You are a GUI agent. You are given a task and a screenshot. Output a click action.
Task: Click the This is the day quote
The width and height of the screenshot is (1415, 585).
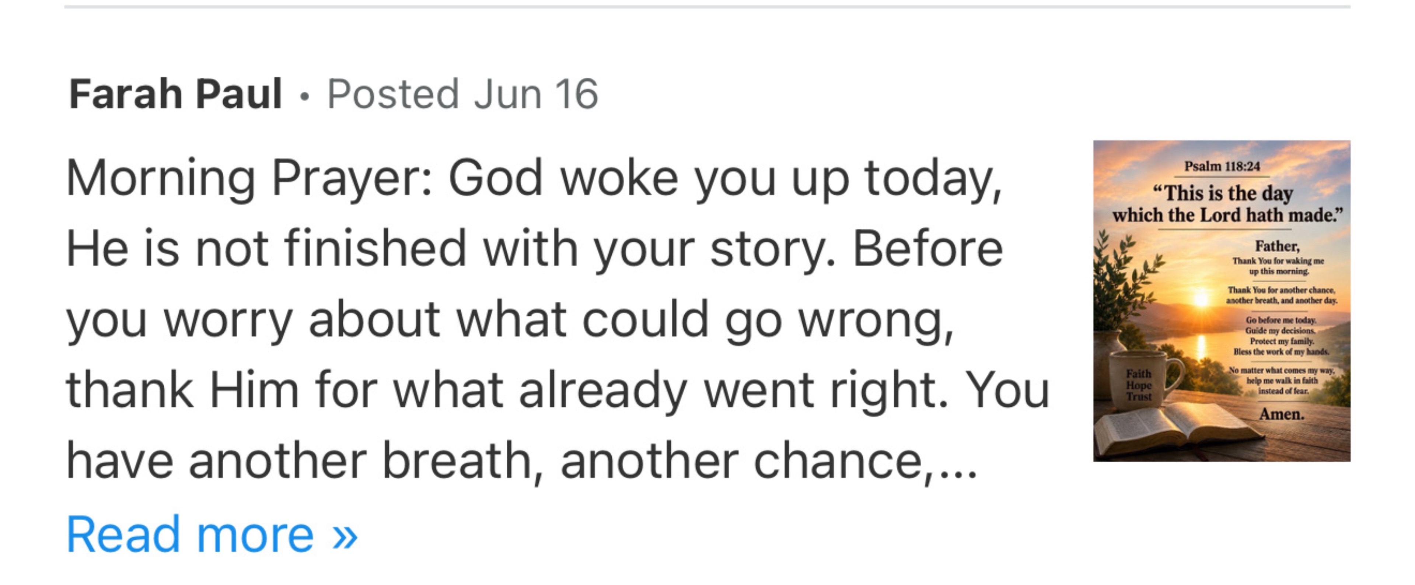pos(1227,204)
